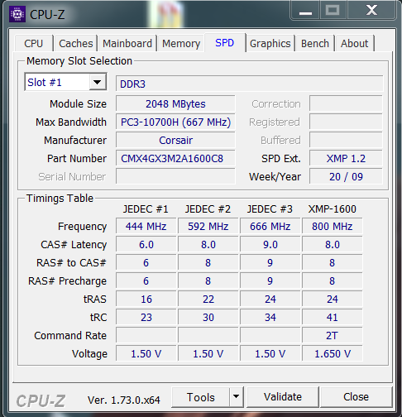Open the Caches tab

coord(76,43)
